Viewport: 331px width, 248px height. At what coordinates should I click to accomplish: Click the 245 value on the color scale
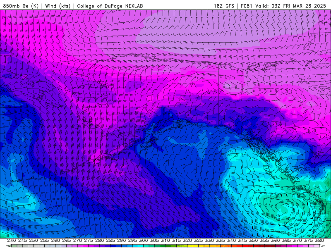point(22,241)
